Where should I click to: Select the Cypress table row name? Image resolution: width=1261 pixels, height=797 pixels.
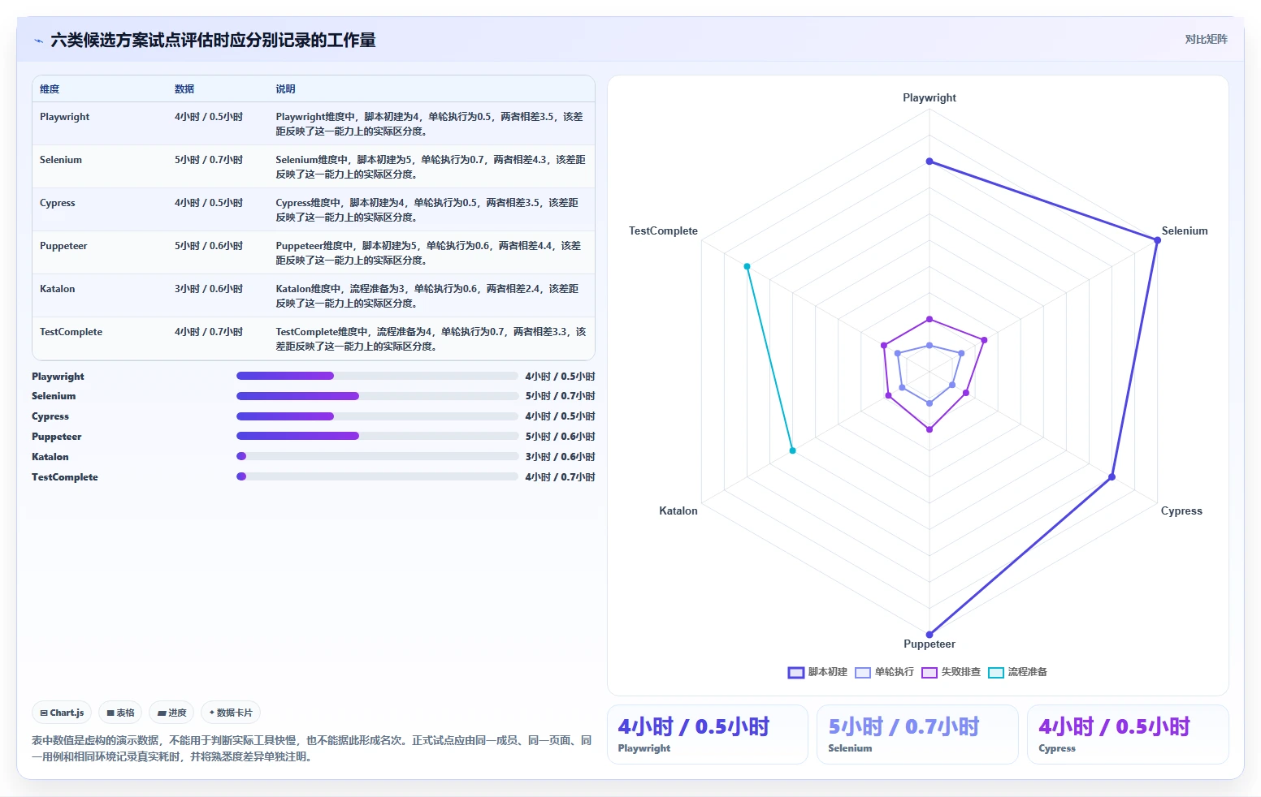pos(58,203)
